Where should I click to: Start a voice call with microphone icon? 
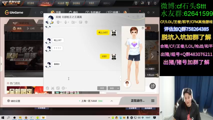[x=65, y=22]
